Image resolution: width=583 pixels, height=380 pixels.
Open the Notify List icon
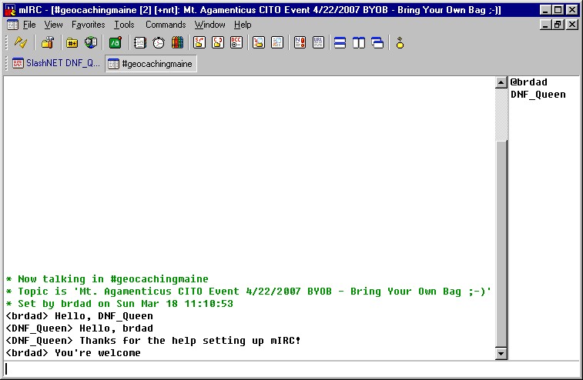click(x=300, y=43)
